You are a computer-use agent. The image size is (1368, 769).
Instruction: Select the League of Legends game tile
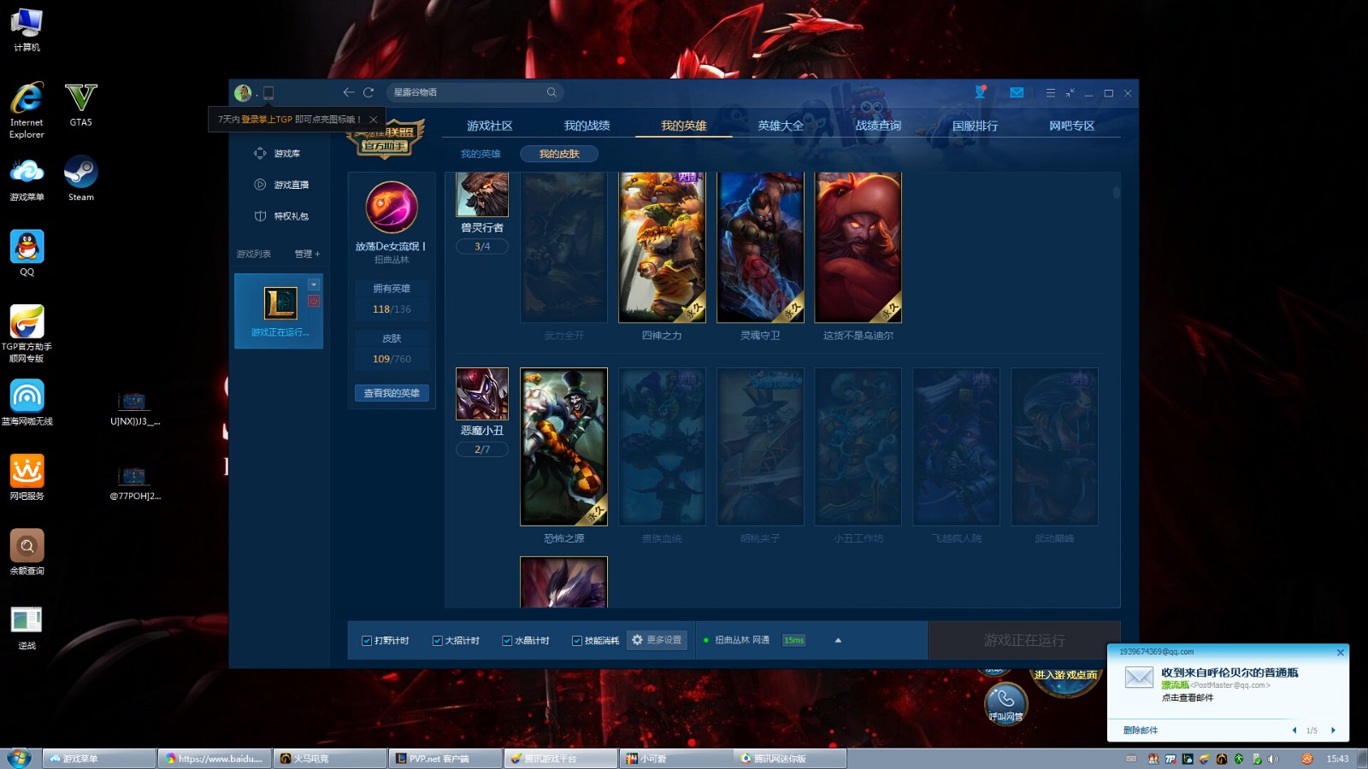point(279,311)
